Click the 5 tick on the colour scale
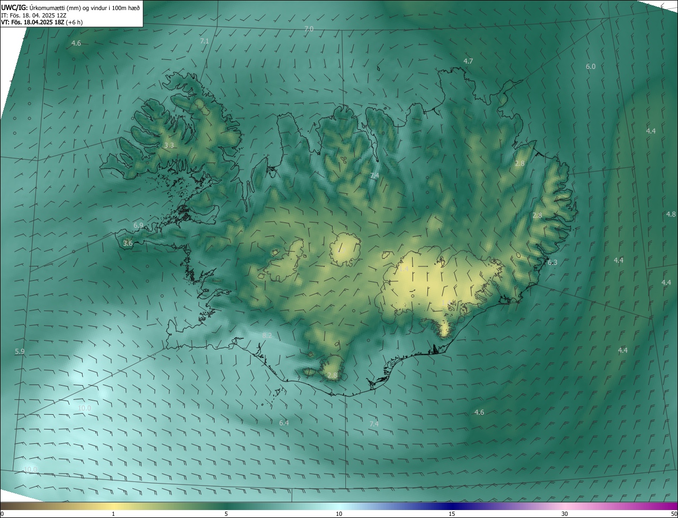678x518 pixels. (226, 514)
